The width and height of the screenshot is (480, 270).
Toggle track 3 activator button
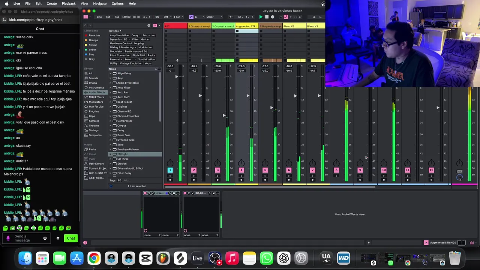pos(217,170)
